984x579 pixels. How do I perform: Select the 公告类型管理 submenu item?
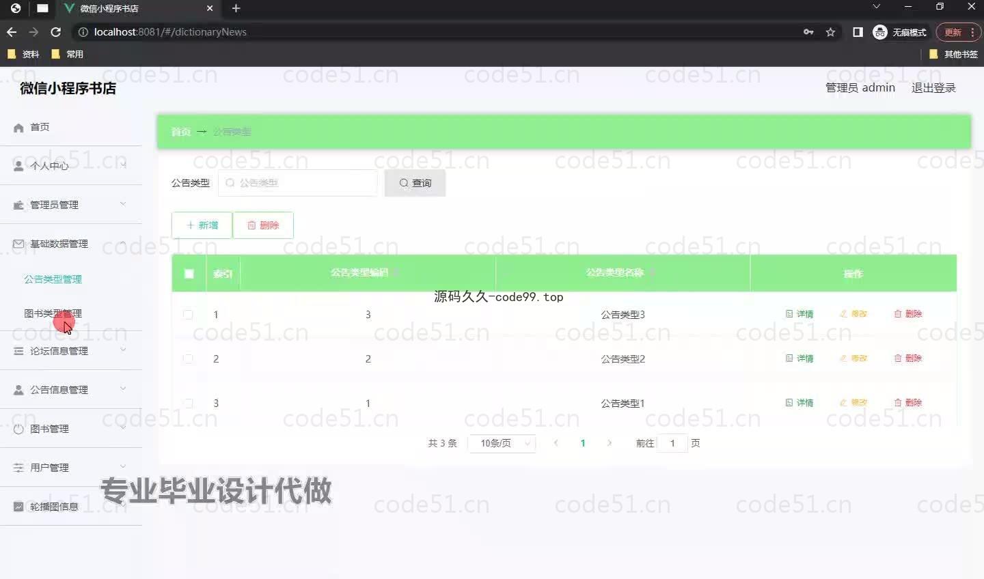click(x=53, y=279)
